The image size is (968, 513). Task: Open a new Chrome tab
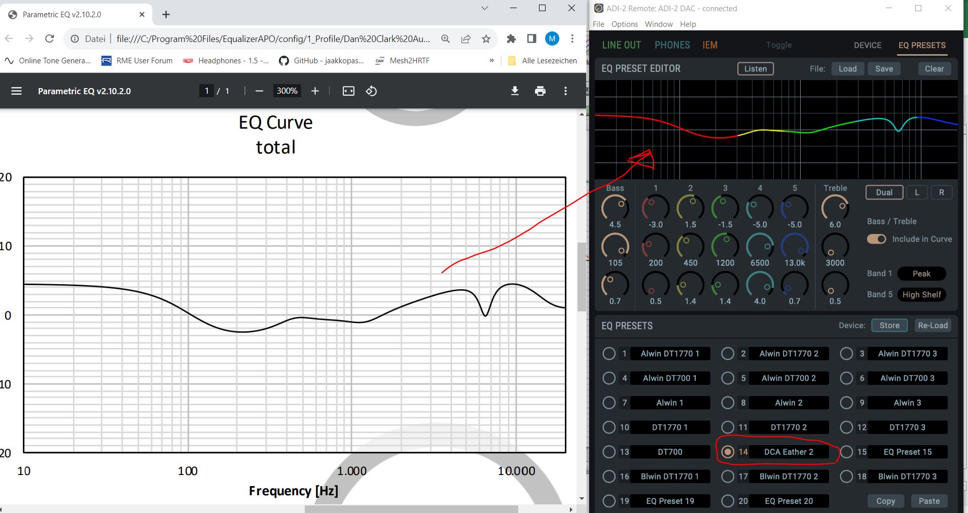(x=166, y=15)
